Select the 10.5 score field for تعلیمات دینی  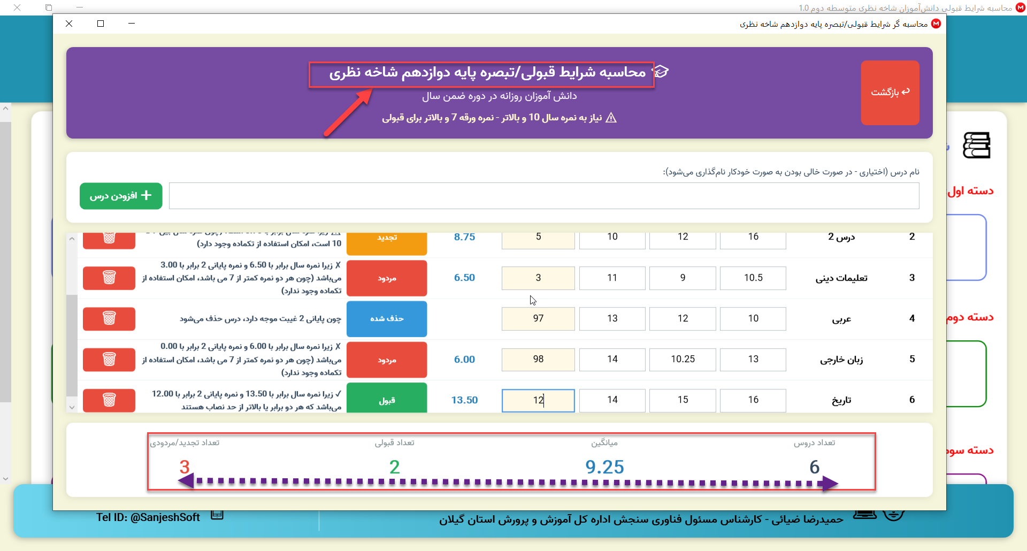pos(753,278)
